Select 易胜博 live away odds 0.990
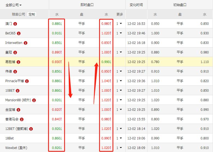This screenshot has height=152, width=213. 106,62
